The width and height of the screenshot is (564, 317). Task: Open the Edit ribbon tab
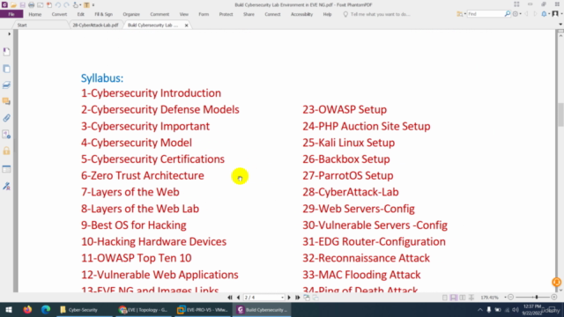[80, 14]
